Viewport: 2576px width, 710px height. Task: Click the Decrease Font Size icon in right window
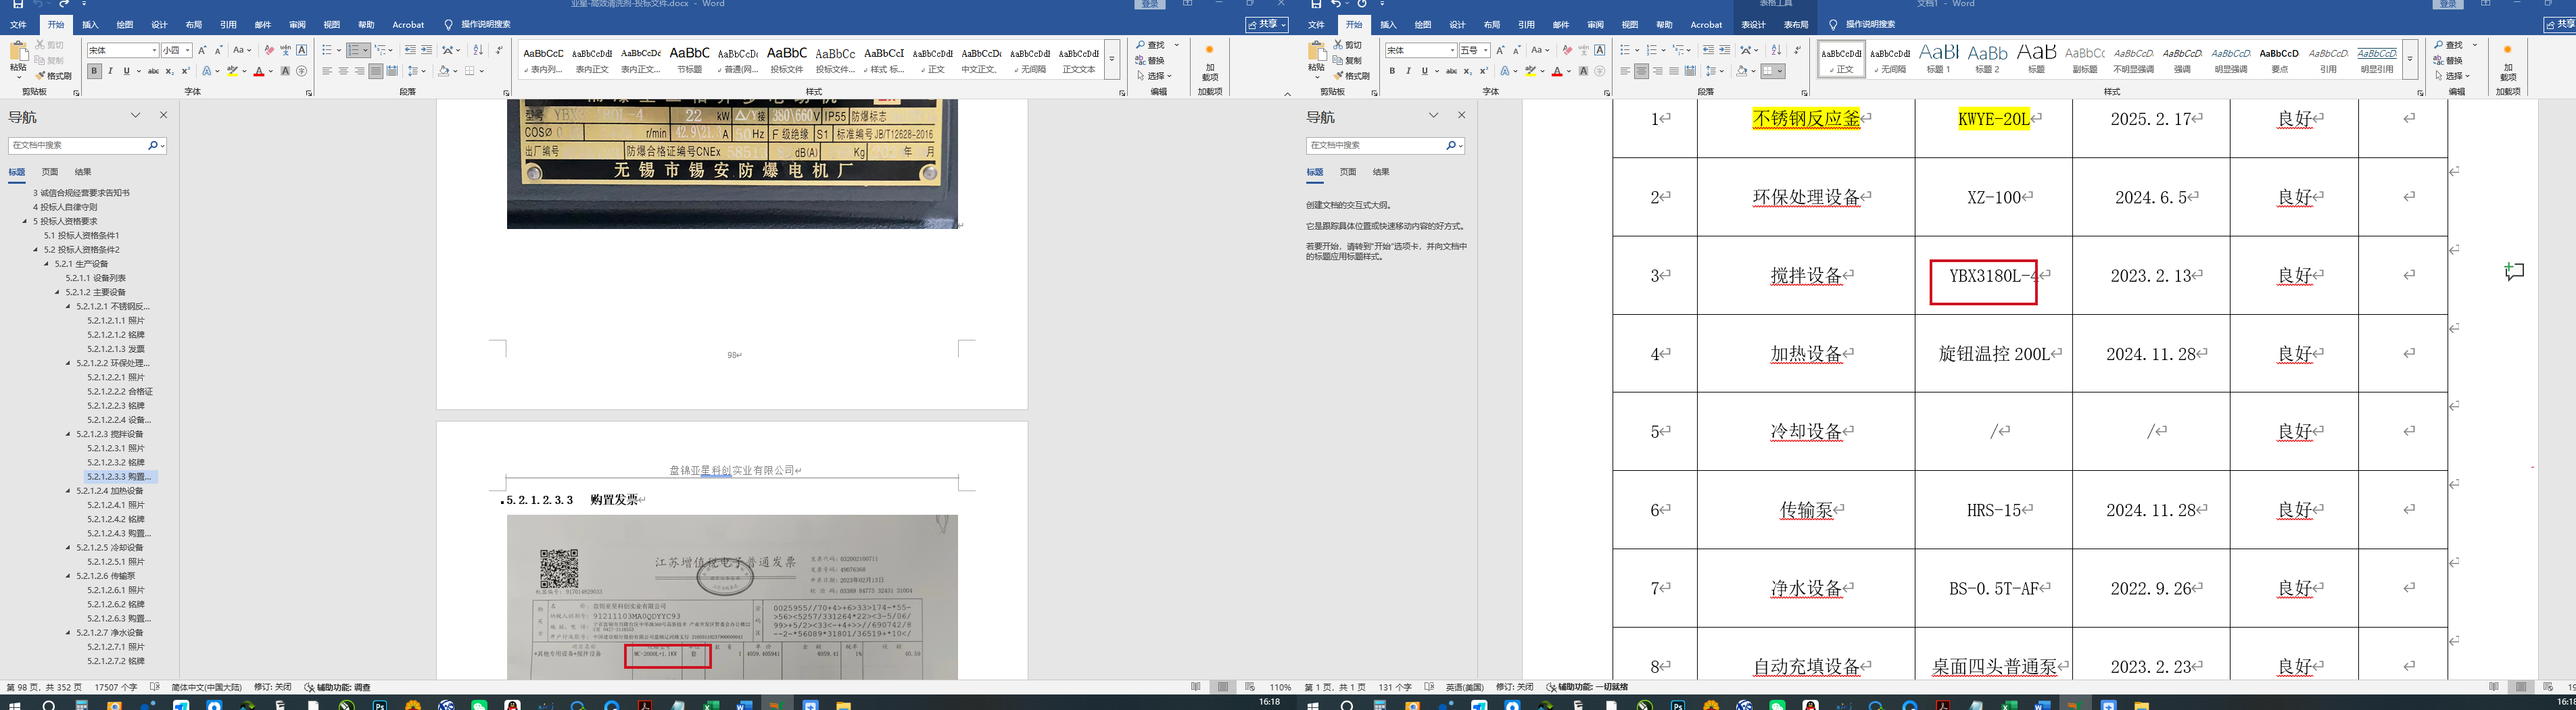click(x=1517, y=50)
